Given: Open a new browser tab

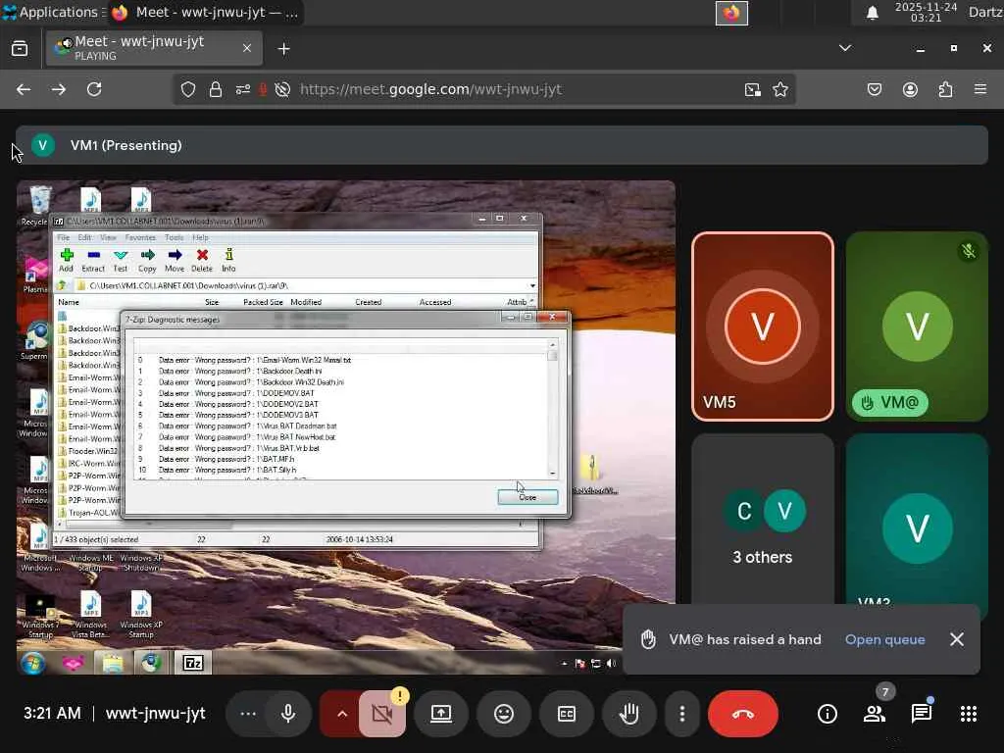Looking at the screenshot, I should click(283, 49).
